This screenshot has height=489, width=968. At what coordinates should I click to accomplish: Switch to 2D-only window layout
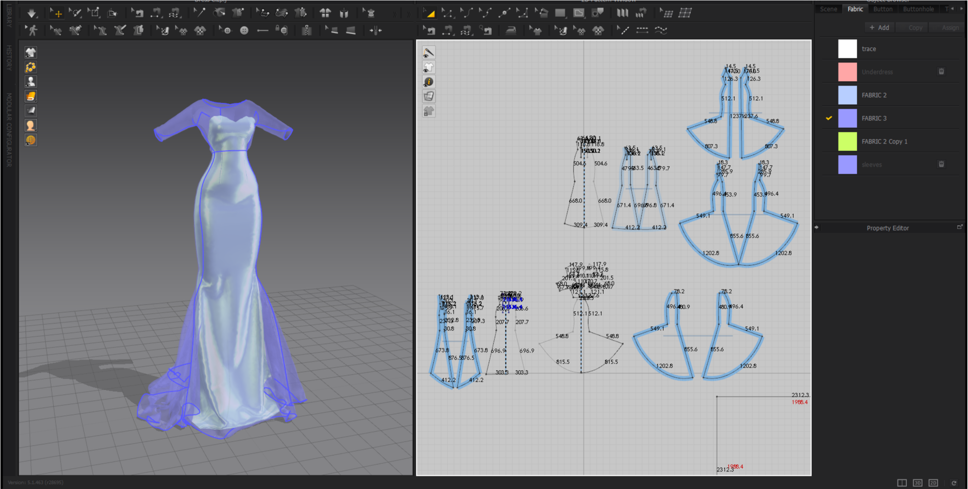933,483
